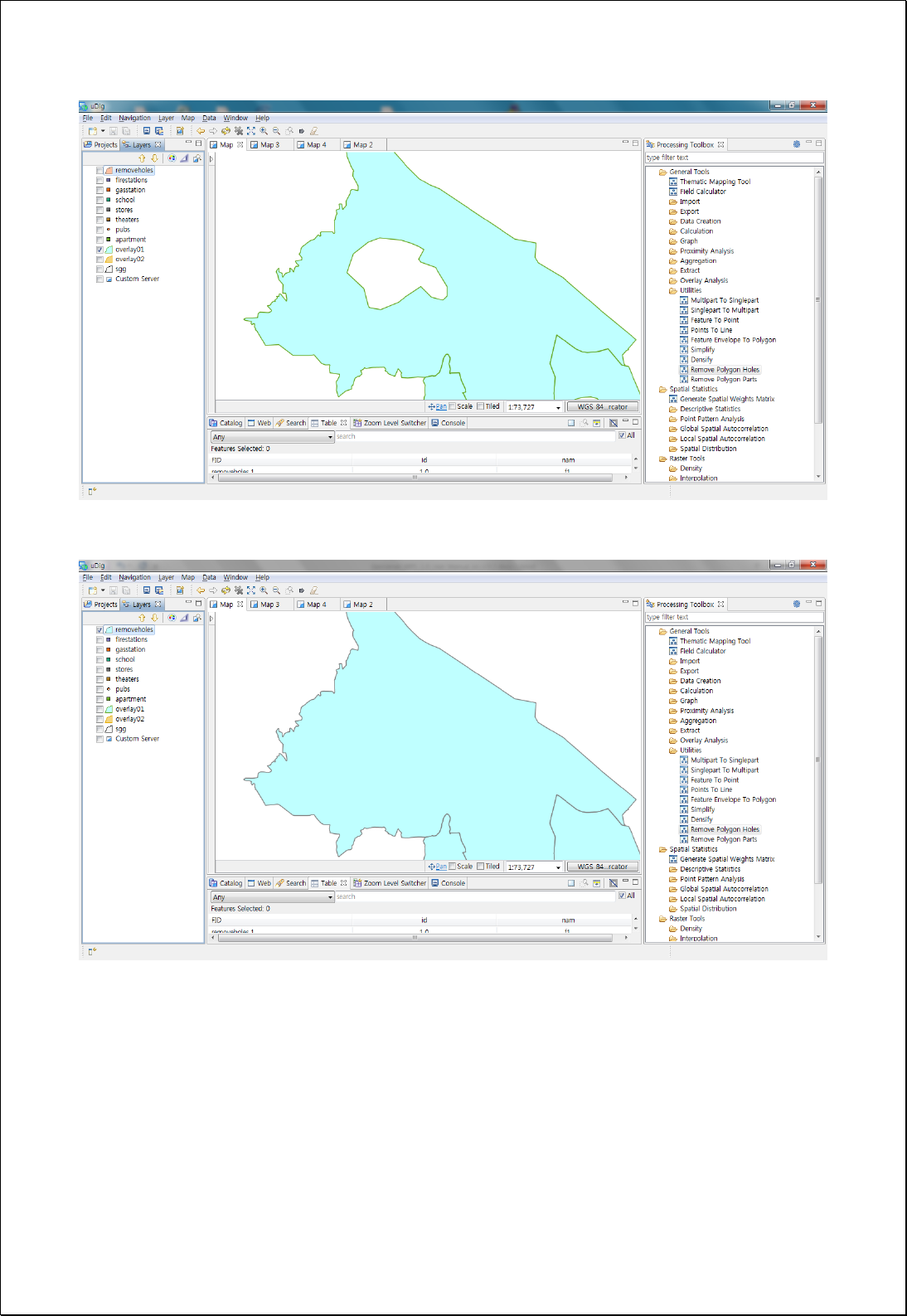Check overlay01 layer in lower window
This screenshot has height=1316, width=907.
(99, 709)
